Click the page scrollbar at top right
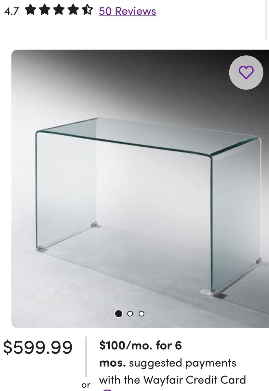 pos(266,20)
